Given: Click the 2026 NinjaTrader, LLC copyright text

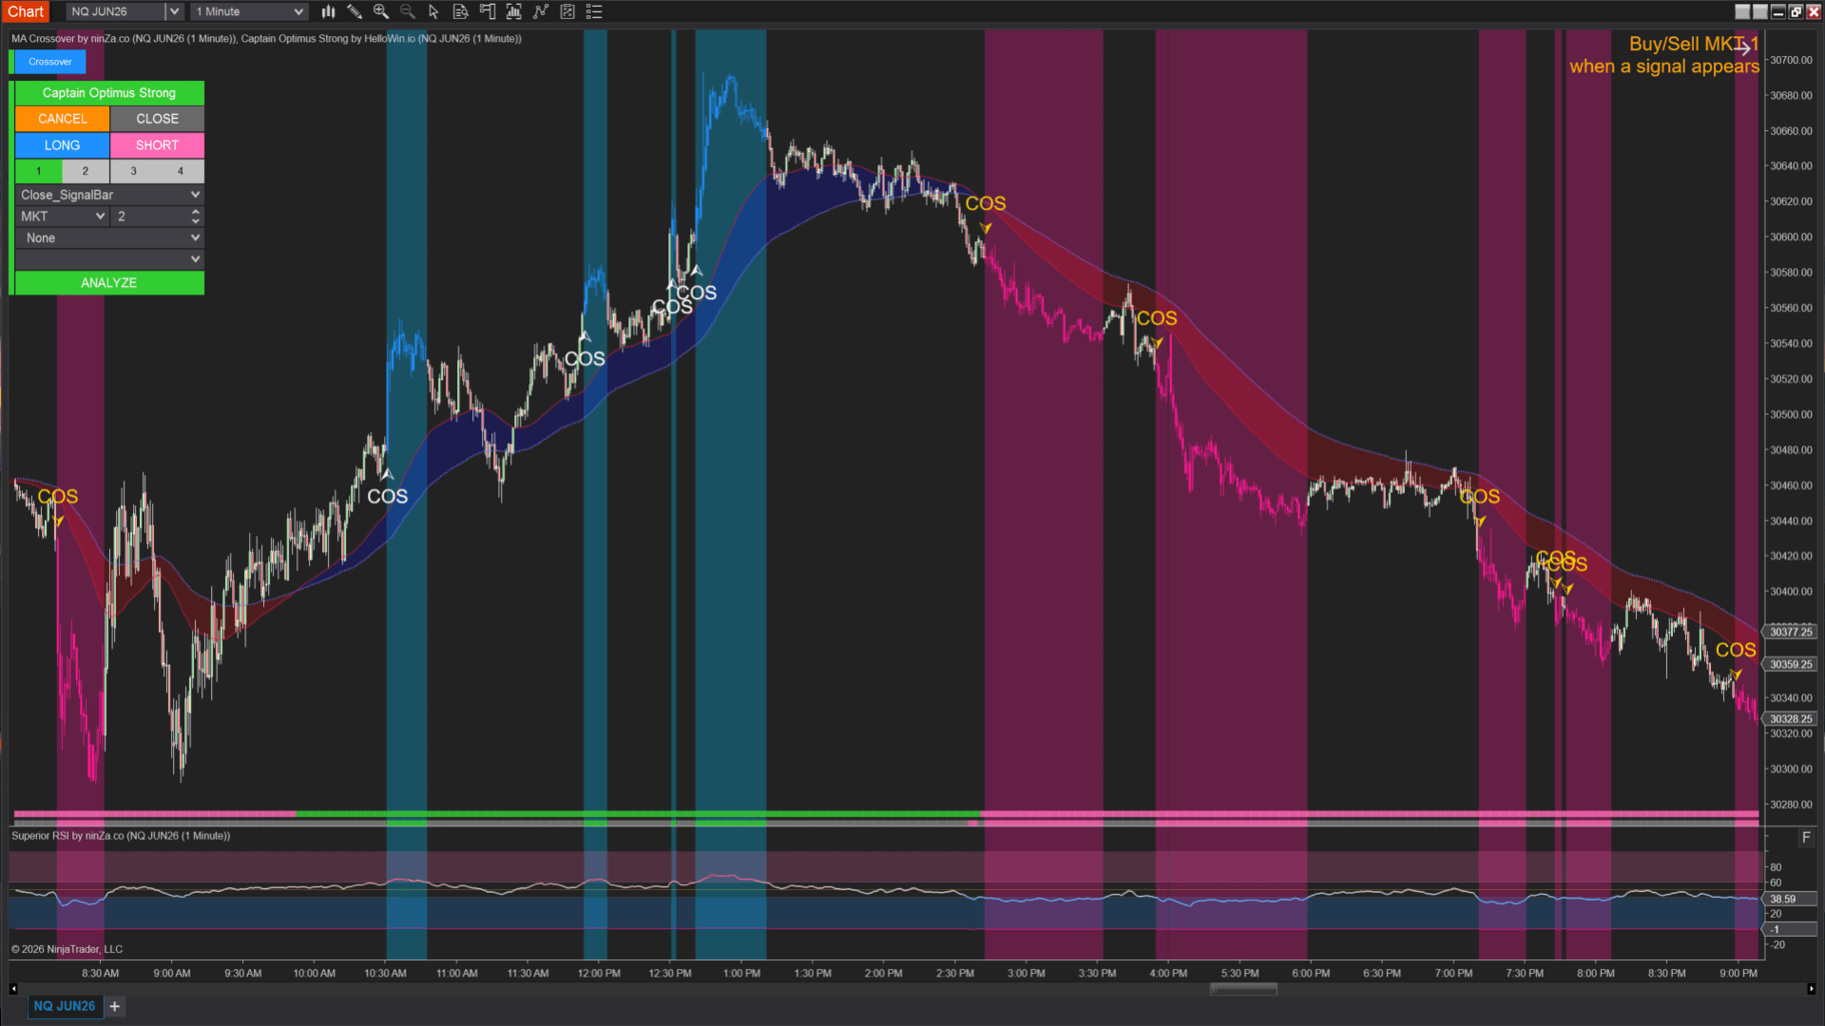Looking at the screenshot, I should coord(67,949).
